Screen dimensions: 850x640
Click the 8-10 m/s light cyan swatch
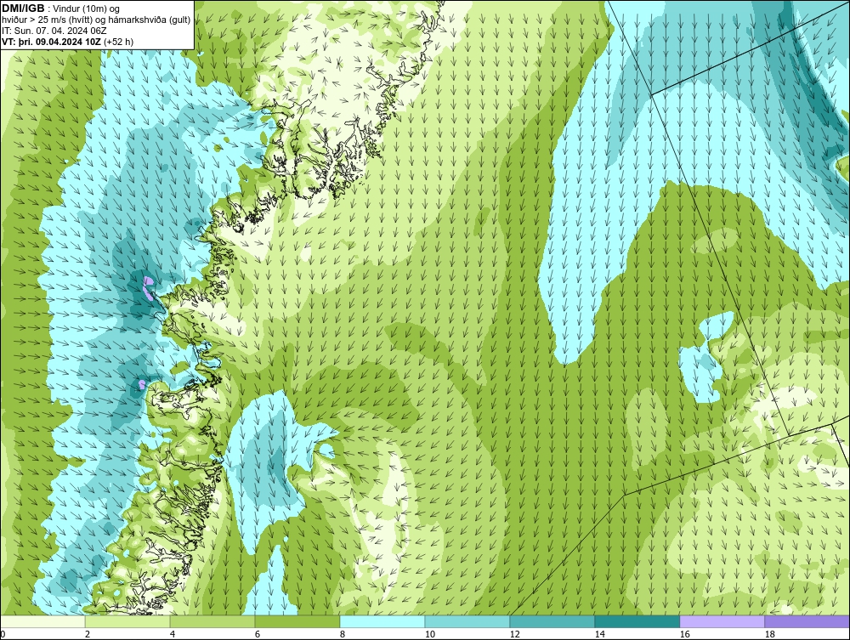pyautogui.click(x=382, y=621)
